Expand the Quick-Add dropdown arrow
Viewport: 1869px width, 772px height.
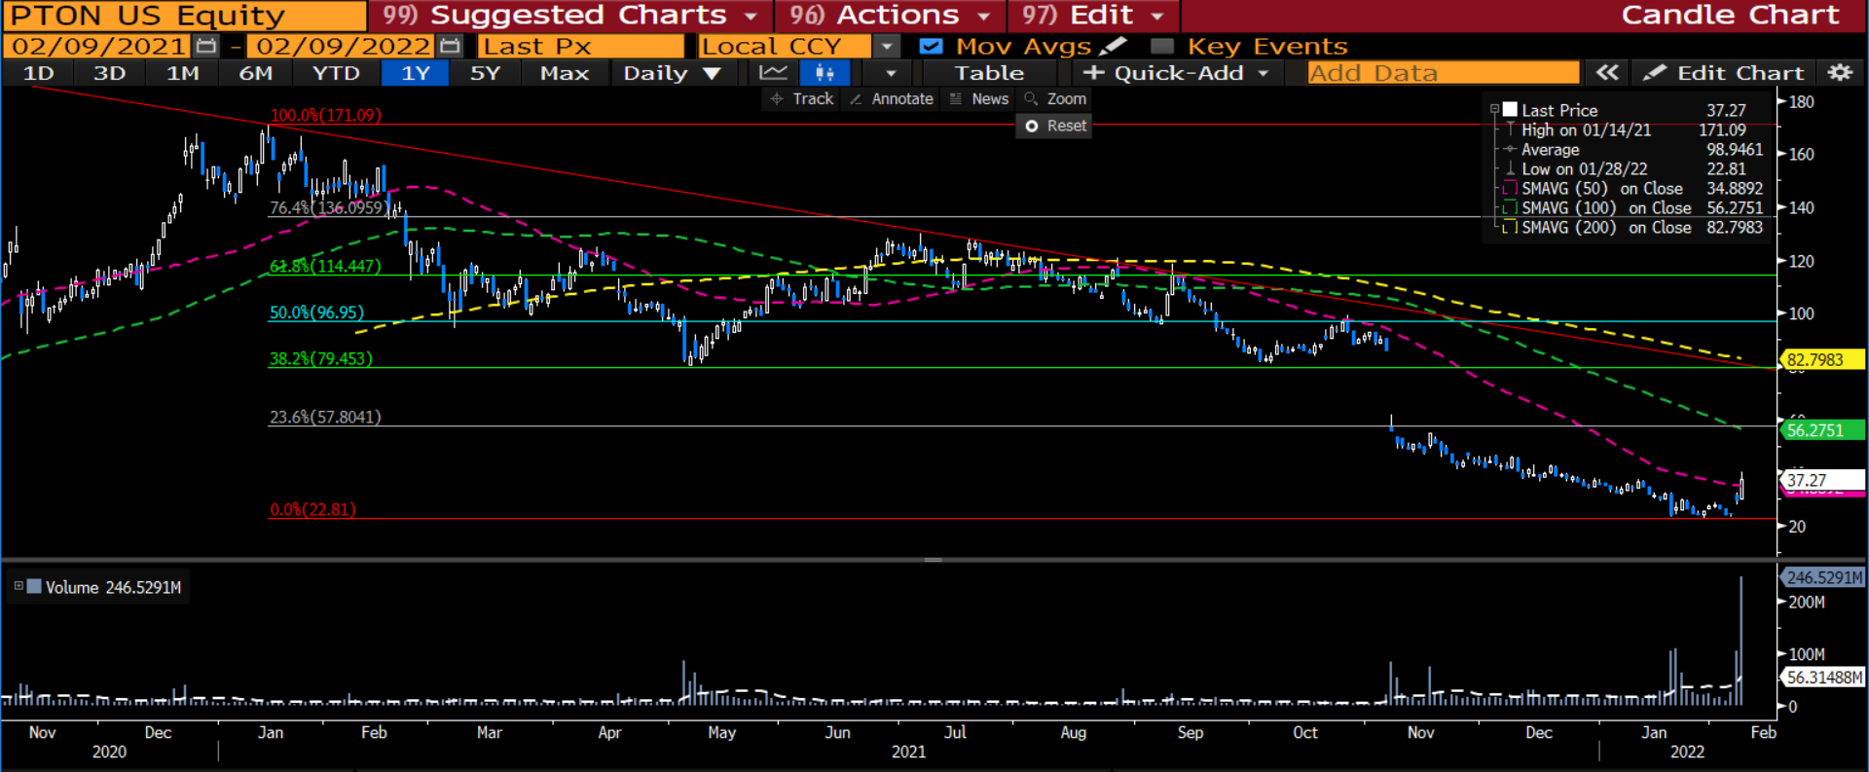pyautogui.click(x=1264, y=73)
